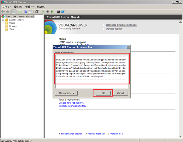This screenshot has height=142, width=183.
Task: Open the 文件(F) menu
Action: click(6, 7)
